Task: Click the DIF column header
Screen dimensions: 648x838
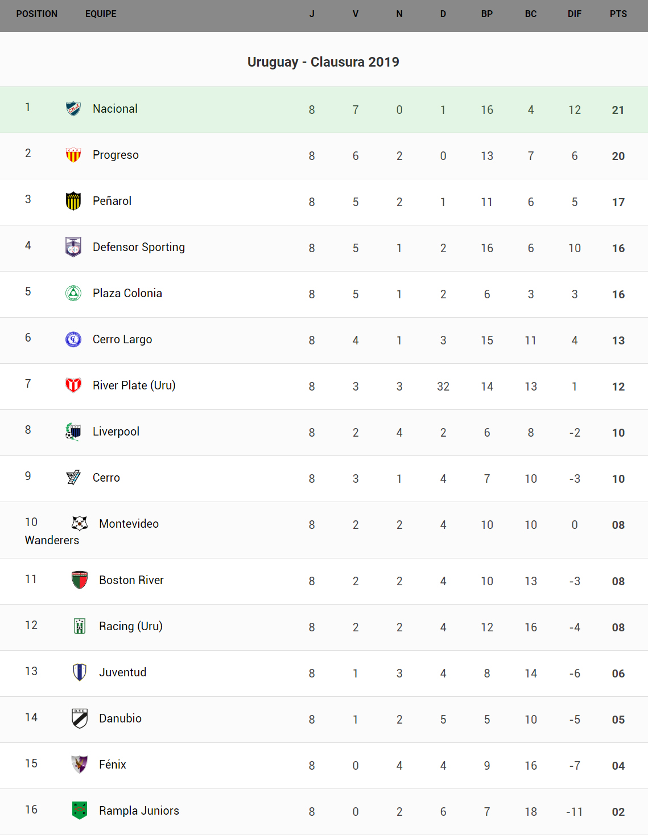Action: tap(575, 14)
